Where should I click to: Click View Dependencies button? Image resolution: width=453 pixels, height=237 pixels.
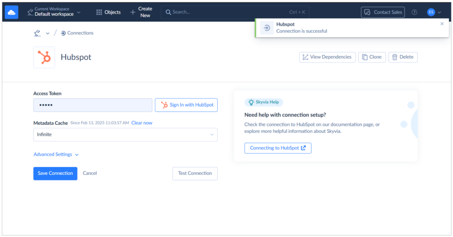point(327,57)
